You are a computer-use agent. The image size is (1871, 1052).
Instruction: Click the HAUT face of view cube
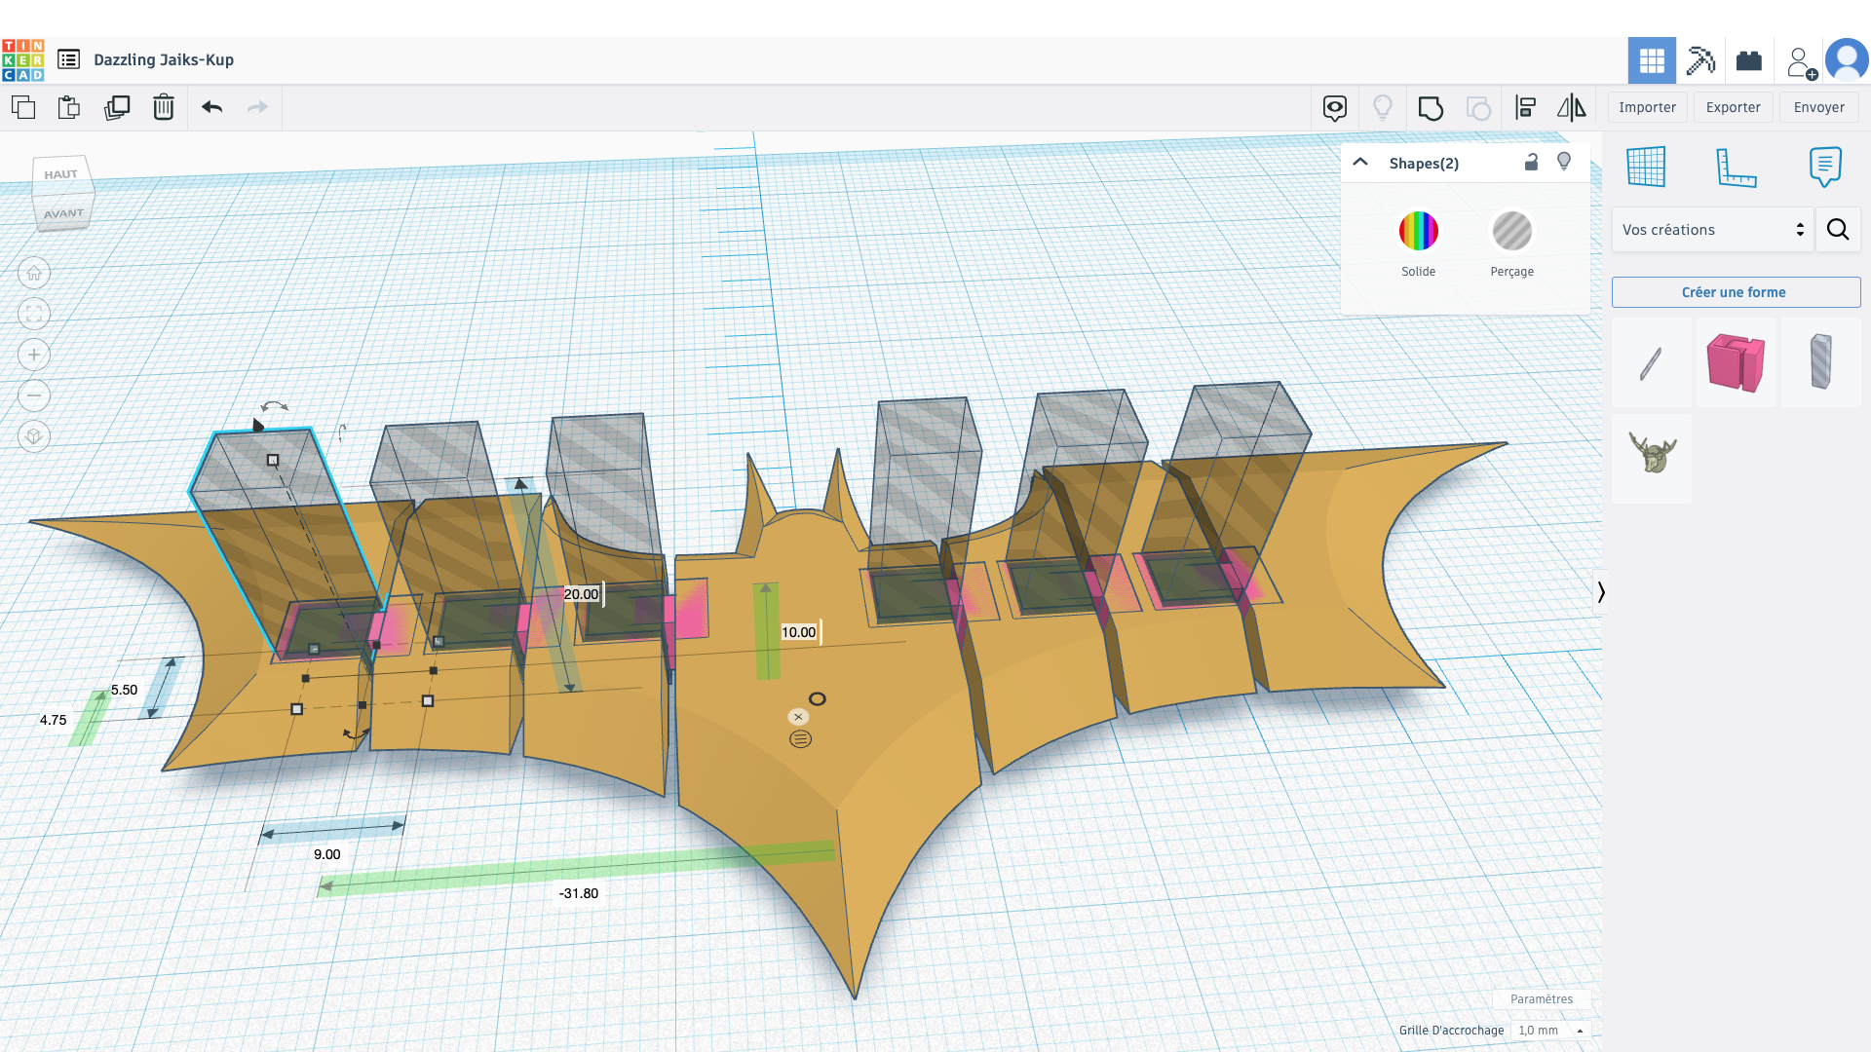[61, 174]
